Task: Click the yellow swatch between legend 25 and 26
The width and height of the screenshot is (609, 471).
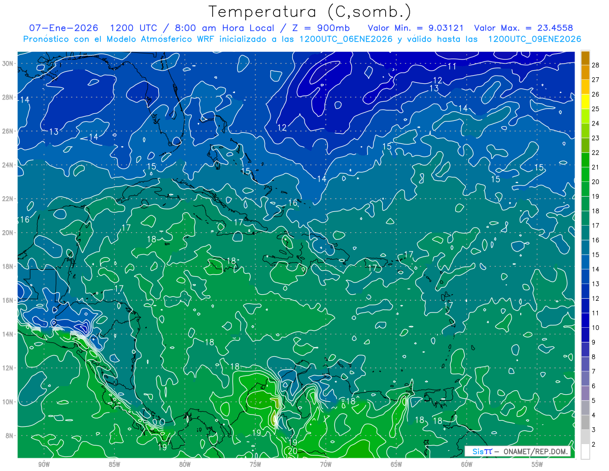Action: click(x=585, y=102)
